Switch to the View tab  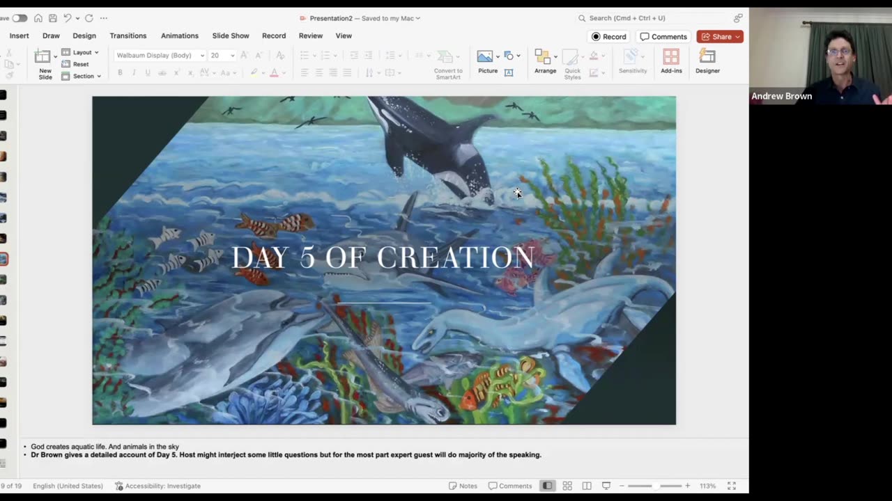point(344,35)
